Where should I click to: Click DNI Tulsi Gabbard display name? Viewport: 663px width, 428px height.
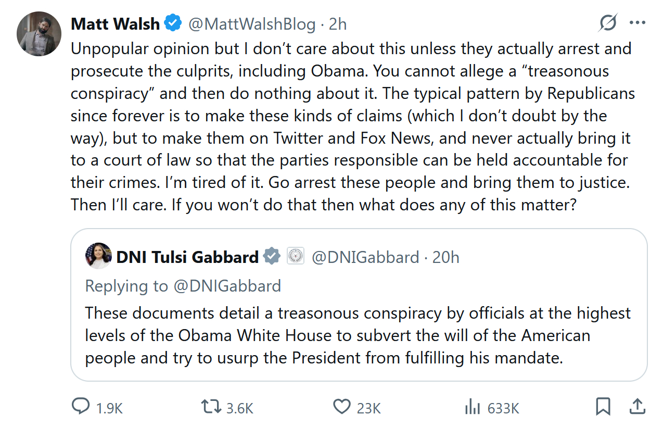(187, 257)
